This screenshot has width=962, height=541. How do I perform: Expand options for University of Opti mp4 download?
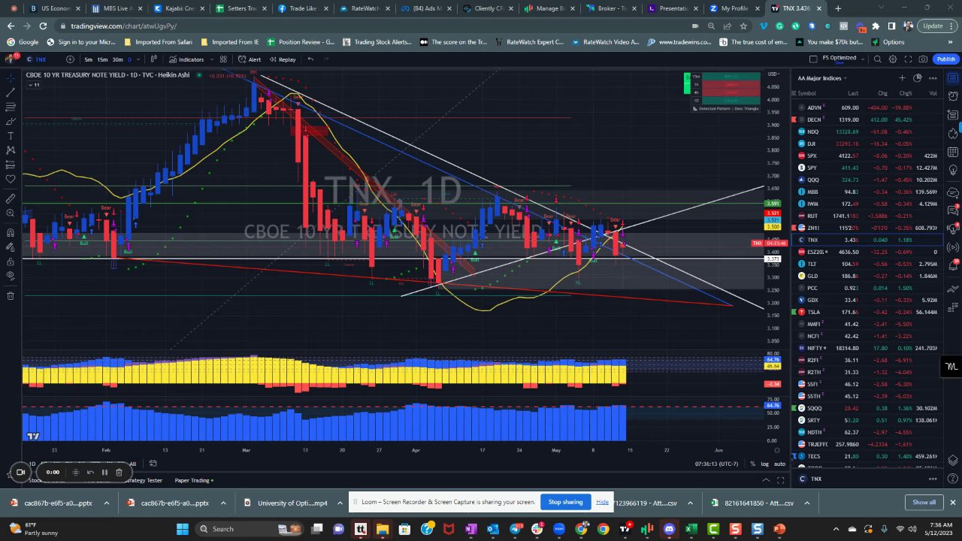coord(339,503)
